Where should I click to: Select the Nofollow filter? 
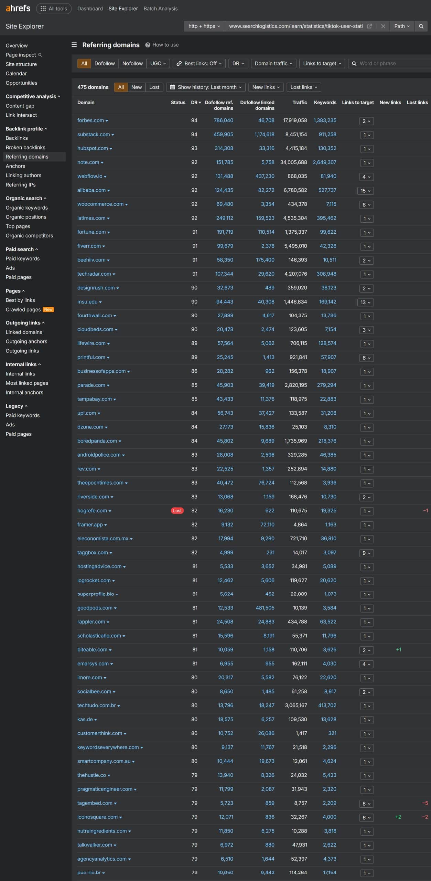pyautogui.click(x=132, y=63)
